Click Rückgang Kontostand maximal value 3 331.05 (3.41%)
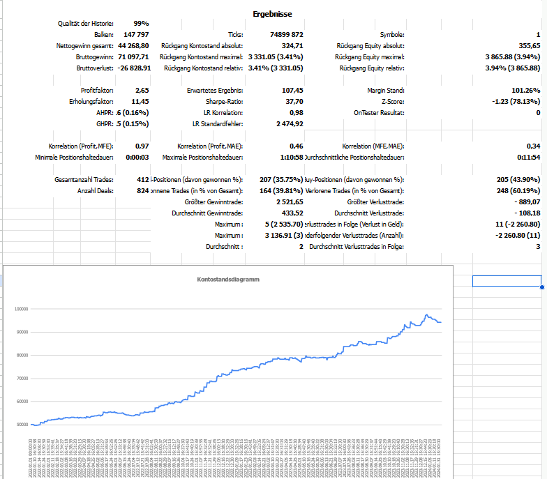Image resolution: width=547 pixels, height=479 pixels. 276,57
